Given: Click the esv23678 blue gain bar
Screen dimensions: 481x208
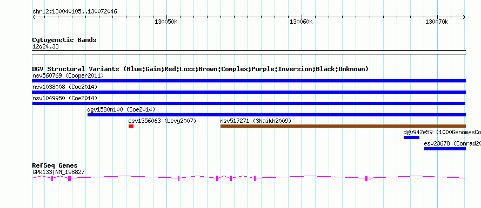Looking at the screenshot, I should coord(445,149).
